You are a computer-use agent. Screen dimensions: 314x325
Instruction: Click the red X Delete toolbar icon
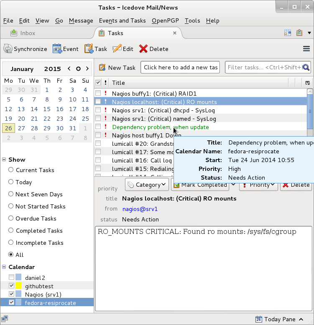click(x=143, y=49)
